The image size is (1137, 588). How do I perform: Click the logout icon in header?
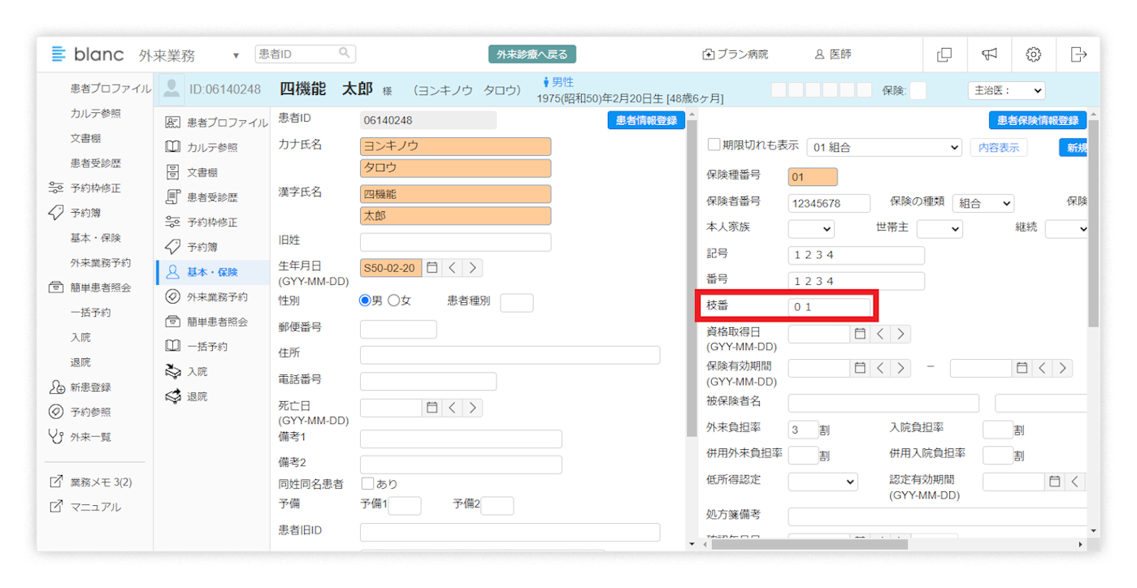1078,54
